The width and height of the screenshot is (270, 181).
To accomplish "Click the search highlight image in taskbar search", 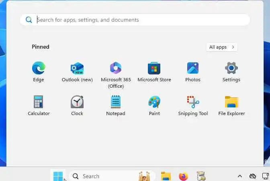I will tap(144, 176).
